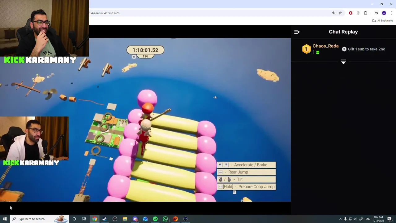Viewport: 396px width, 223px height.
Task: Click the Prepare Coop Jump hint
Action: 246,187
